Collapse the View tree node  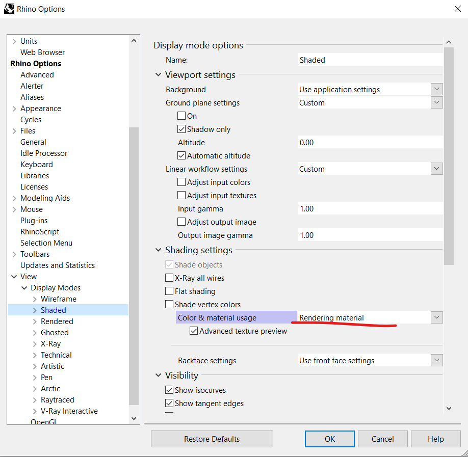14,277
